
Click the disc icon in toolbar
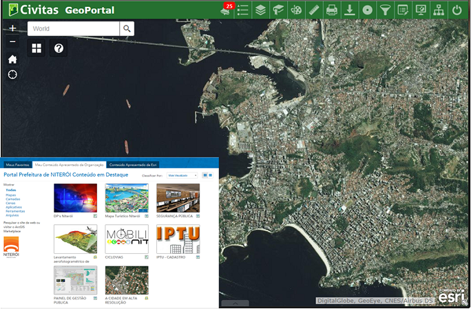[x=368, y=10]
